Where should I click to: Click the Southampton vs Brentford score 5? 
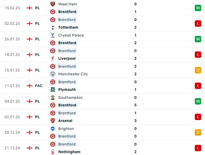[x=135, y=105]
